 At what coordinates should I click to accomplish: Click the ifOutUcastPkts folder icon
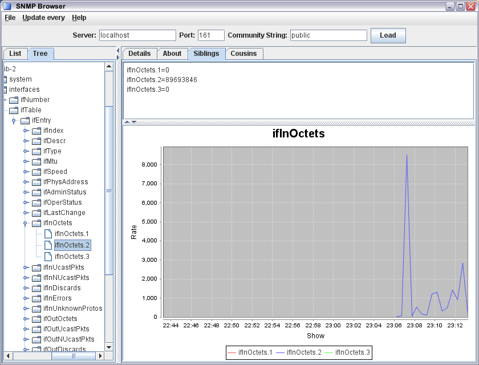click(36, 329)
